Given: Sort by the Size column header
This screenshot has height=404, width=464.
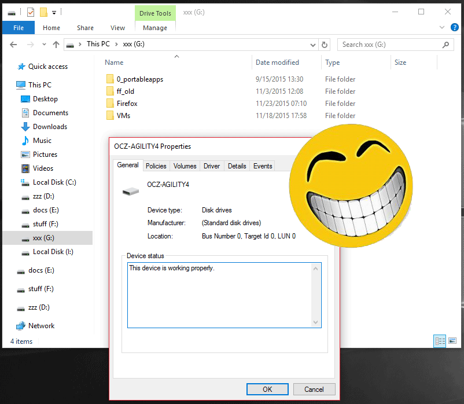Looking at the screenshot, I should coord(400,63).
